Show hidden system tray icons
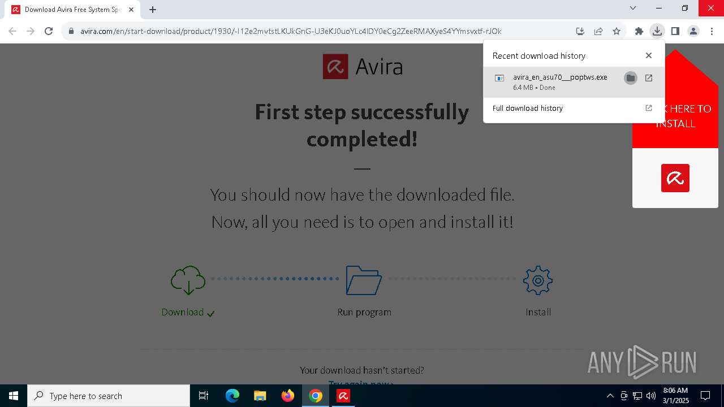This screenshot has height=407, width=724. [x=610, y=396]
